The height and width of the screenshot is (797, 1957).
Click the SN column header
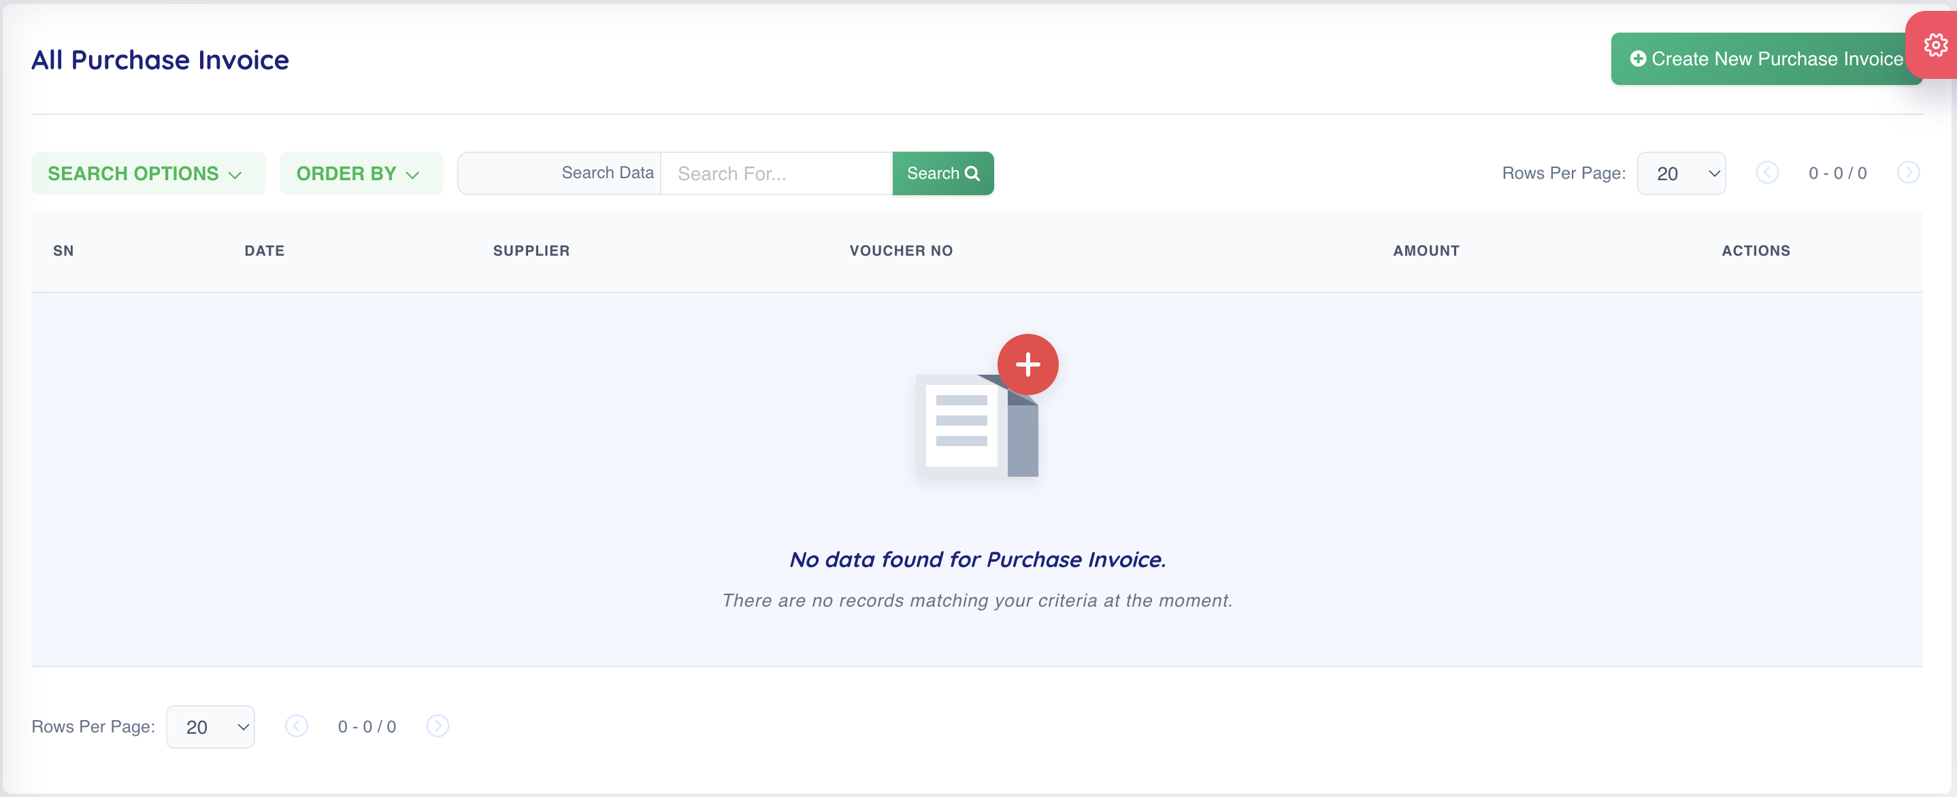coord(63,250)
